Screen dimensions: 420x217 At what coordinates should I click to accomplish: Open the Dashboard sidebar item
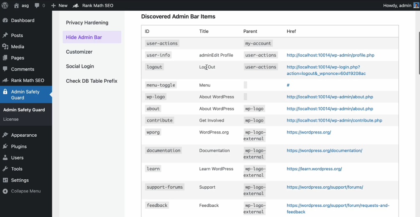(x=23, y=20)
